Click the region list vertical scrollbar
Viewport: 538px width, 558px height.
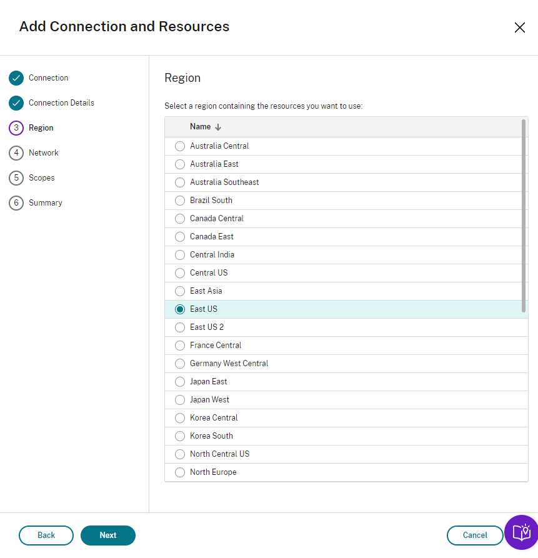524,216
